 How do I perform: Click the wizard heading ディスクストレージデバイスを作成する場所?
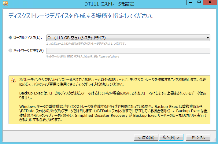[x=81, y=16]
